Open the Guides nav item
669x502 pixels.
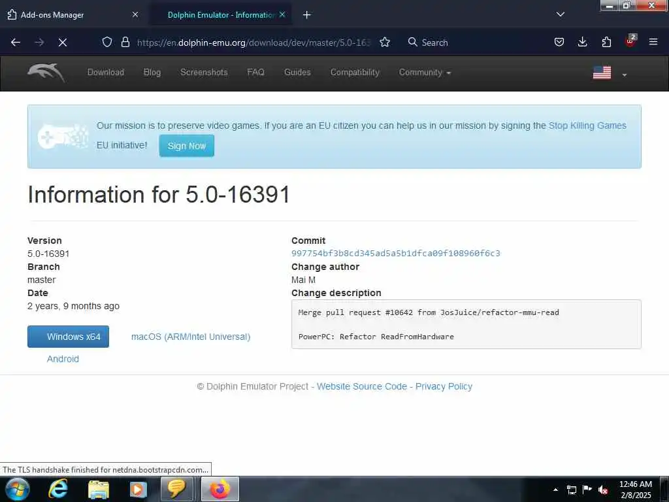297,73
